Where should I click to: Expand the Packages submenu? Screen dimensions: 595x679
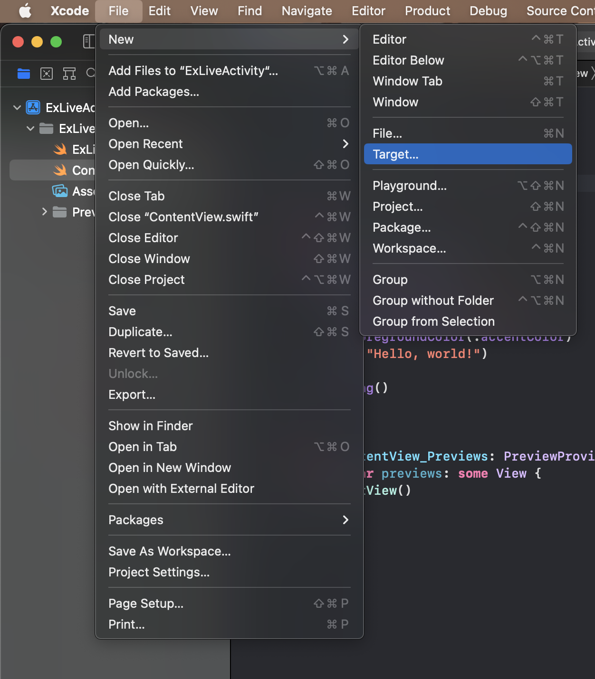point(345,520)
